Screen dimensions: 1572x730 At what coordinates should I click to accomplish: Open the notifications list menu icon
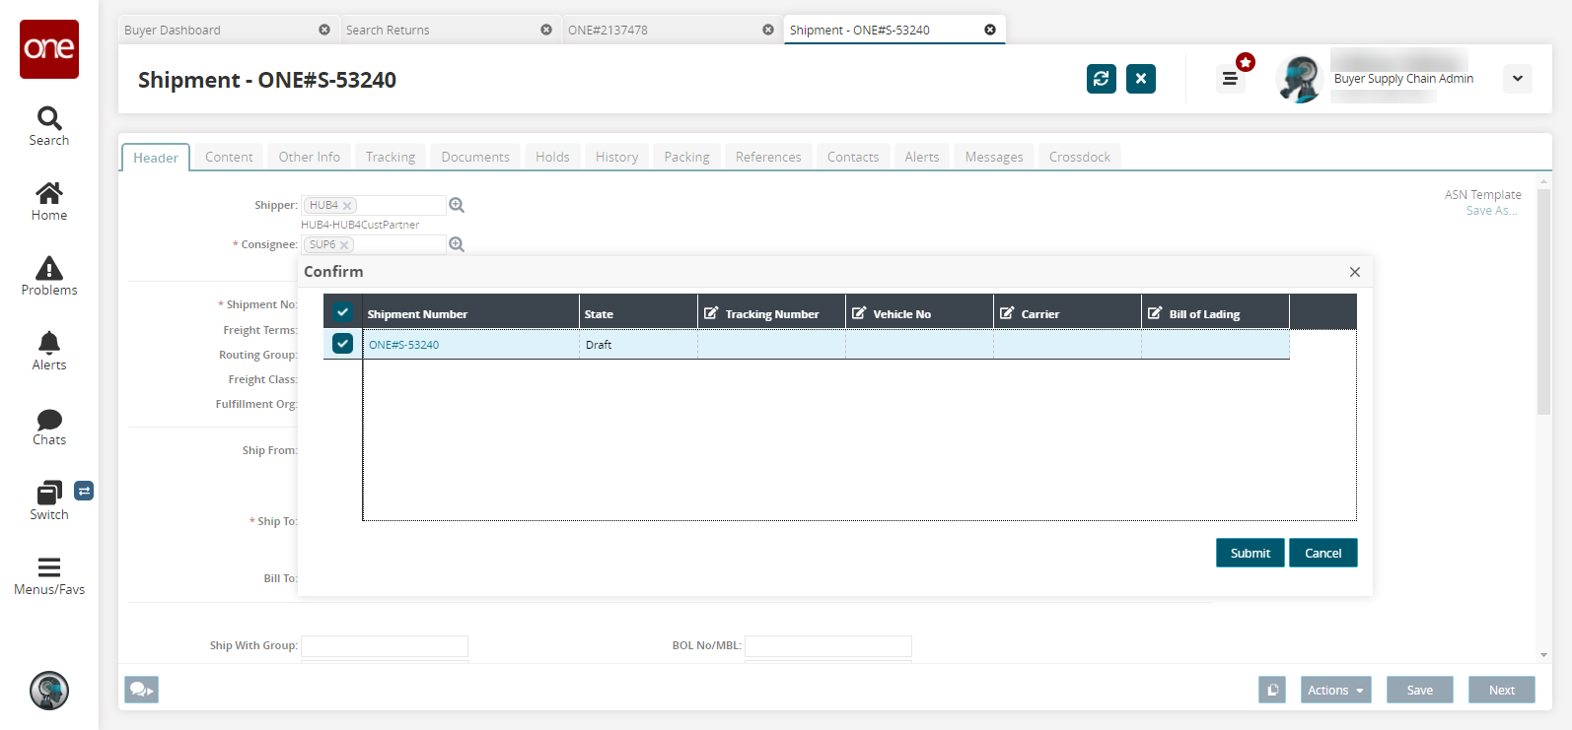[1230, 79]
